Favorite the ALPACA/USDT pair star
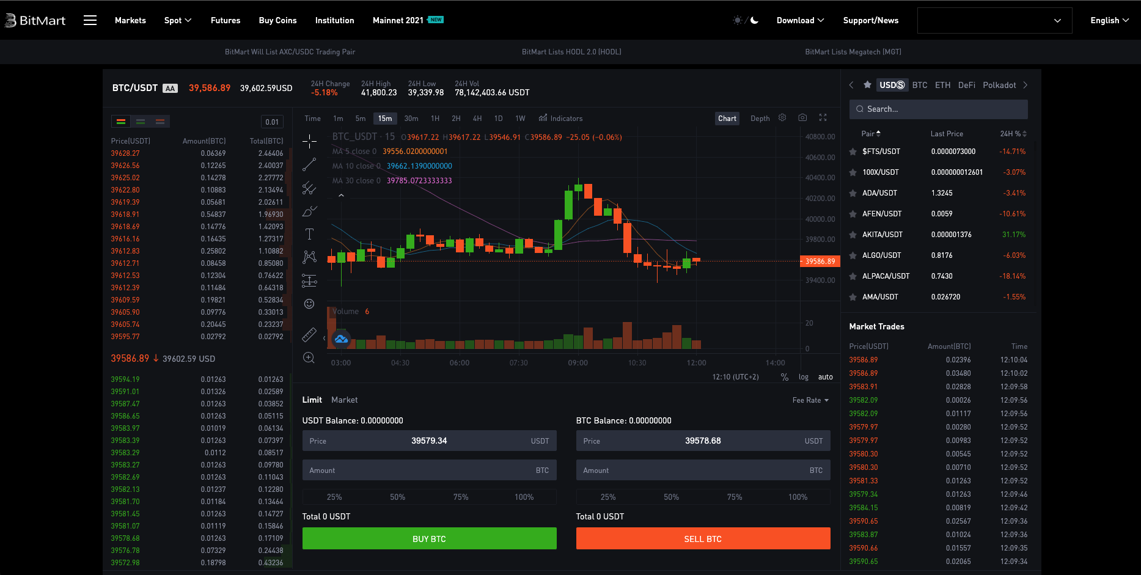The width and height of the screenshot is (1141, 575). 853,276
